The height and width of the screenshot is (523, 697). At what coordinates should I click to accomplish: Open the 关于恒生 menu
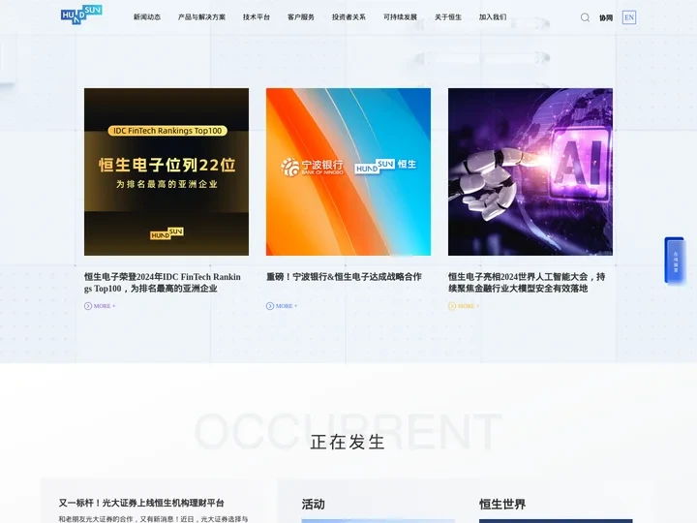coord(448,16)
